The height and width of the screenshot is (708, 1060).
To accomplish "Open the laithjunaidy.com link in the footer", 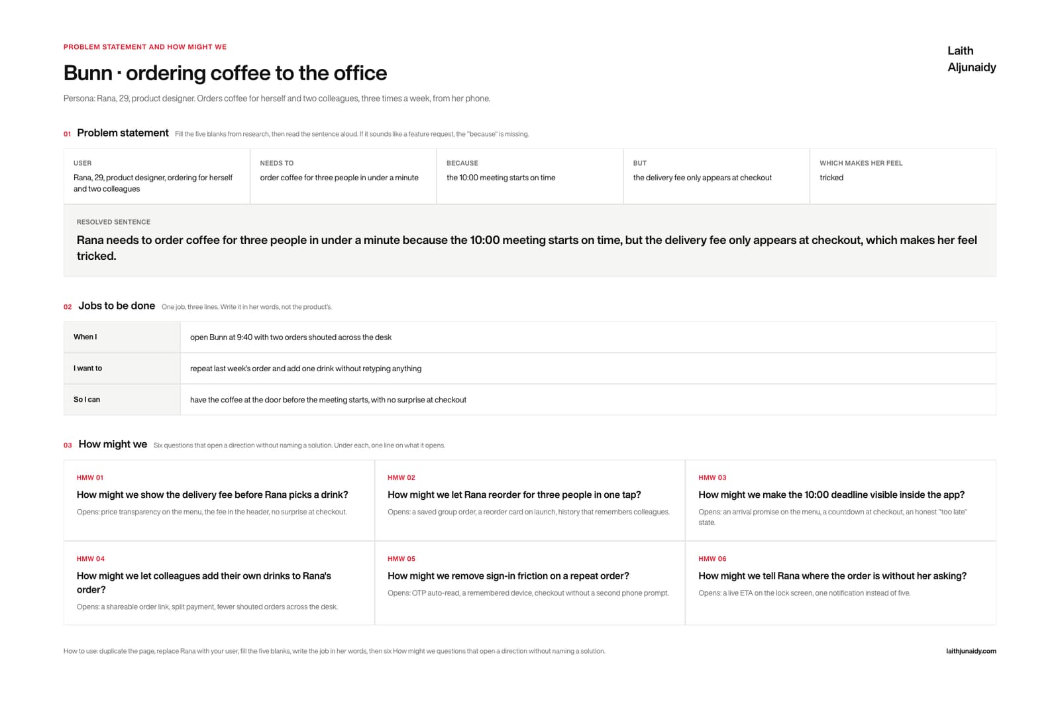I will click(x=971, y=651).
